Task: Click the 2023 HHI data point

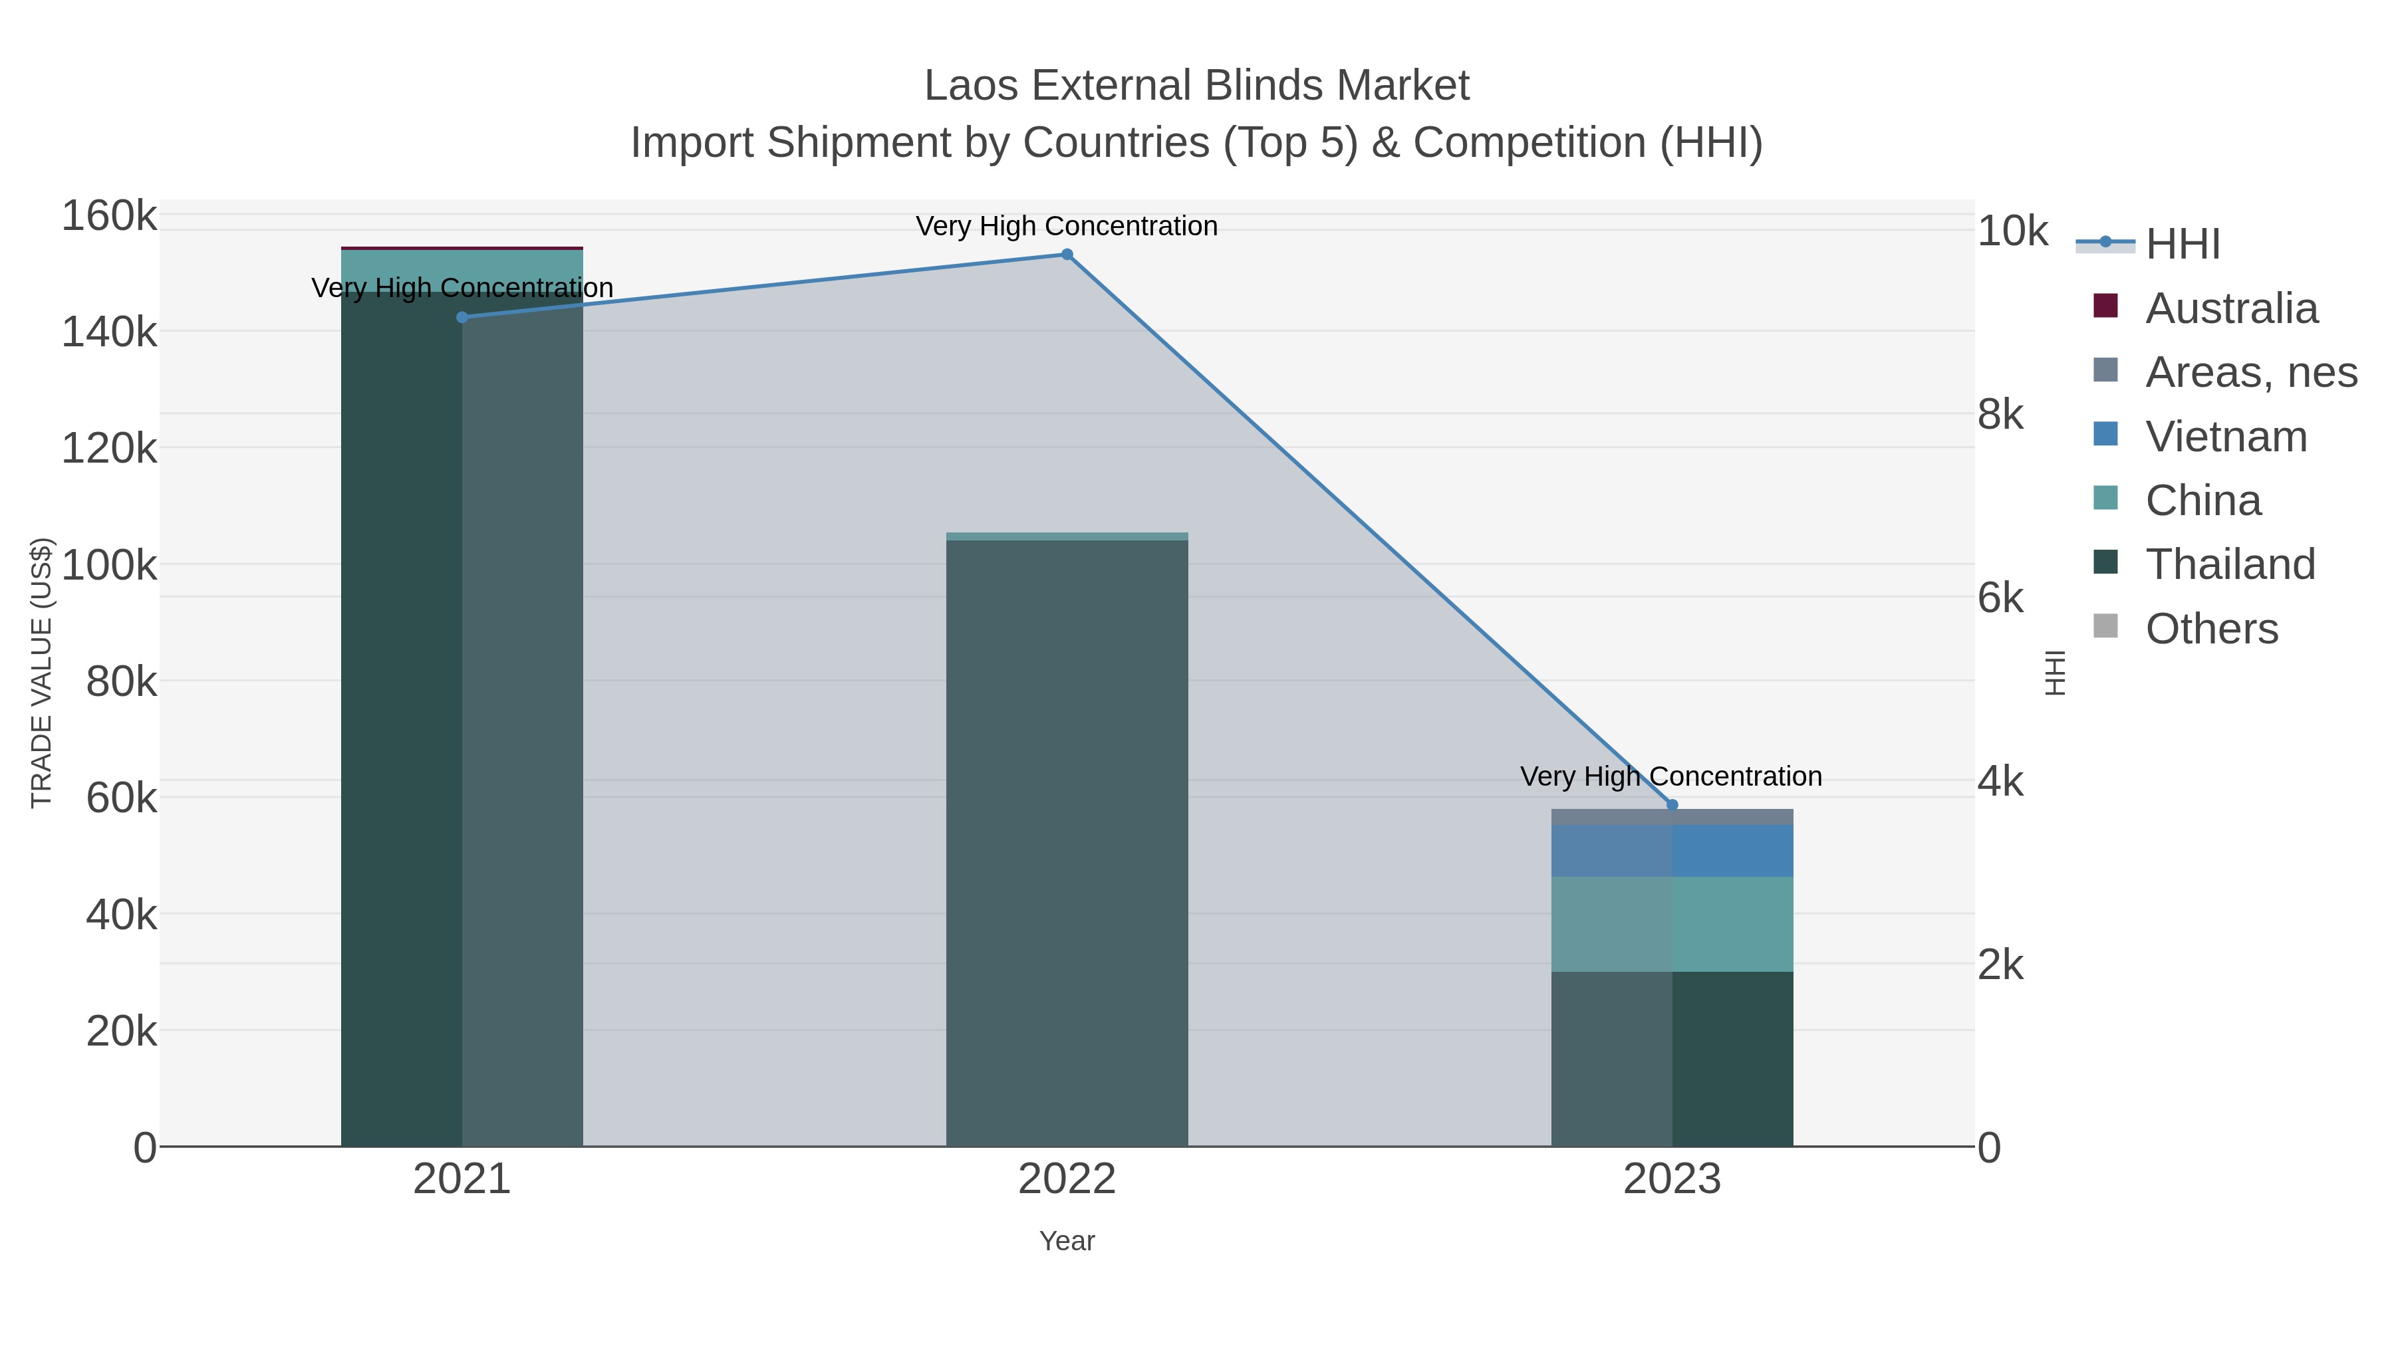Action: click(x=1672, y=806)
